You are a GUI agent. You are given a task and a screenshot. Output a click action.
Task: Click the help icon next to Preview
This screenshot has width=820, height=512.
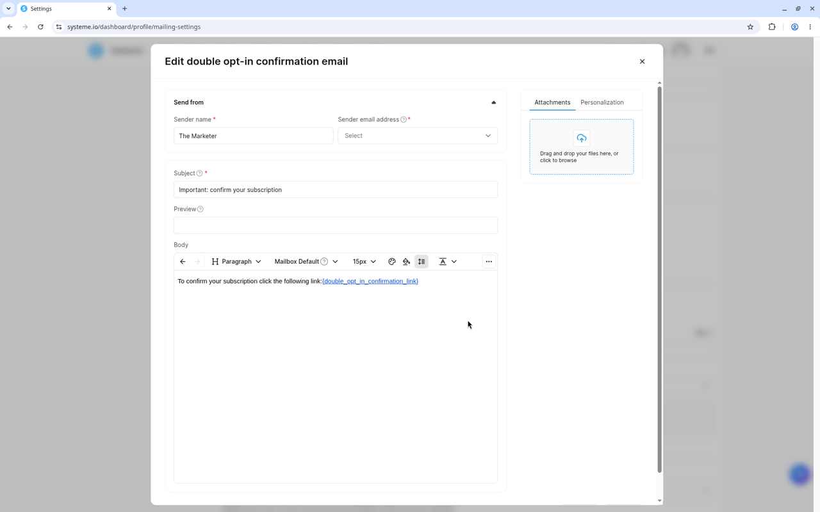[x=201, y=209]
